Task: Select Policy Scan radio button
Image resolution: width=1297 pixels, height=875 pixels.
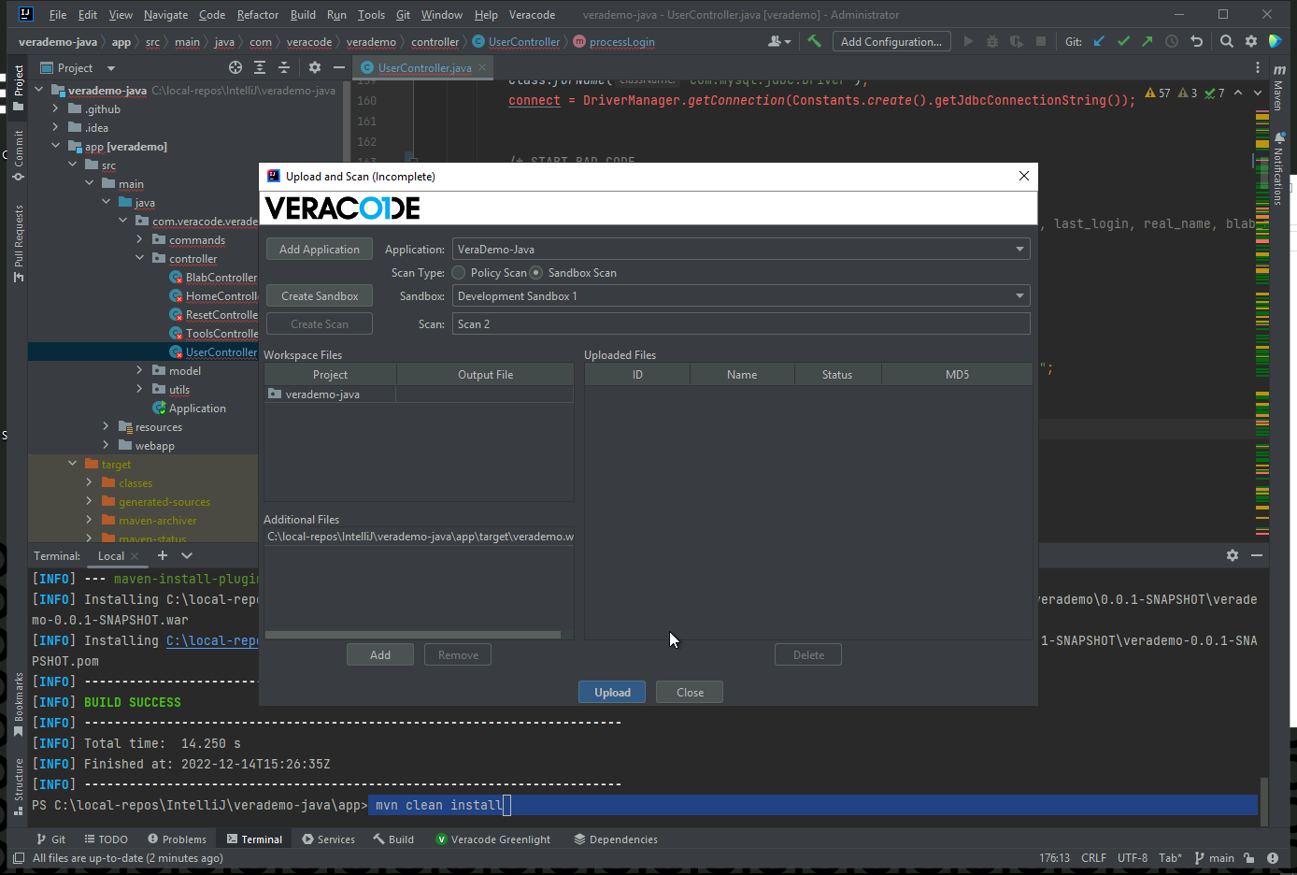Action: pos(459,273)
